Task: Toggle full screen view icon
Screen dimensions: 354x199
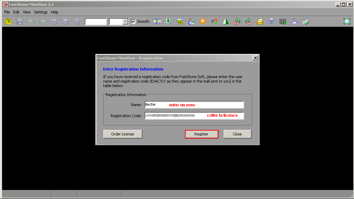Action: (347, 21)
